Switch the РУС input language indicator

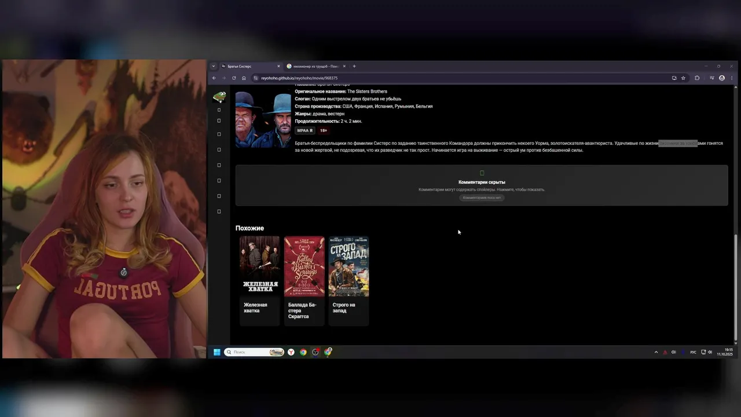coord(694,352)
